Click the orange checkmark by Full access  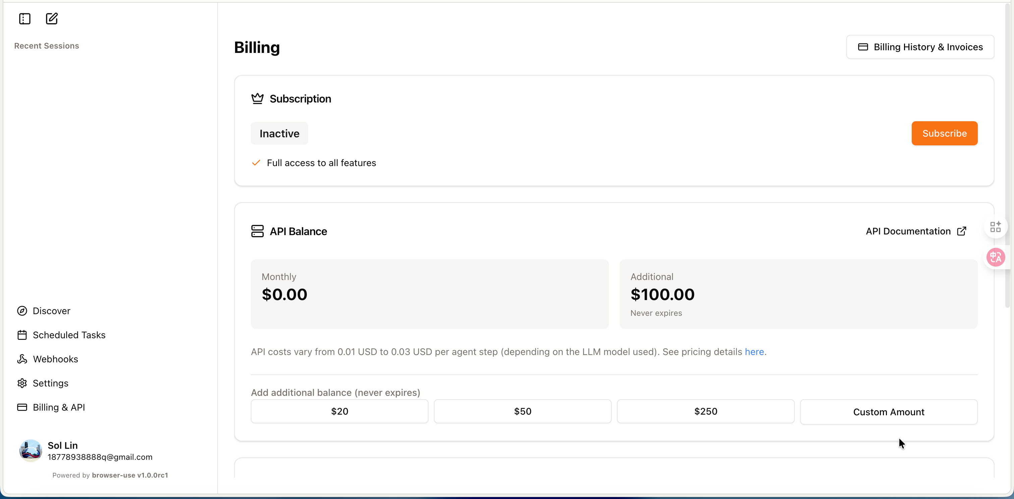pos(256,163)
